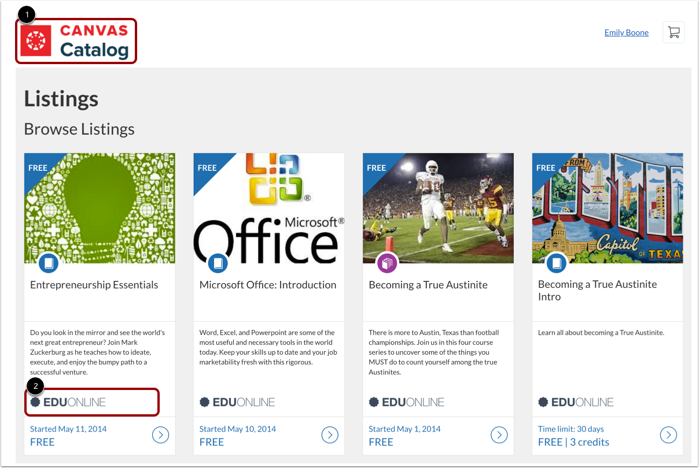Click FREE price under Started May 11, 2014

(x=42, y=442)
